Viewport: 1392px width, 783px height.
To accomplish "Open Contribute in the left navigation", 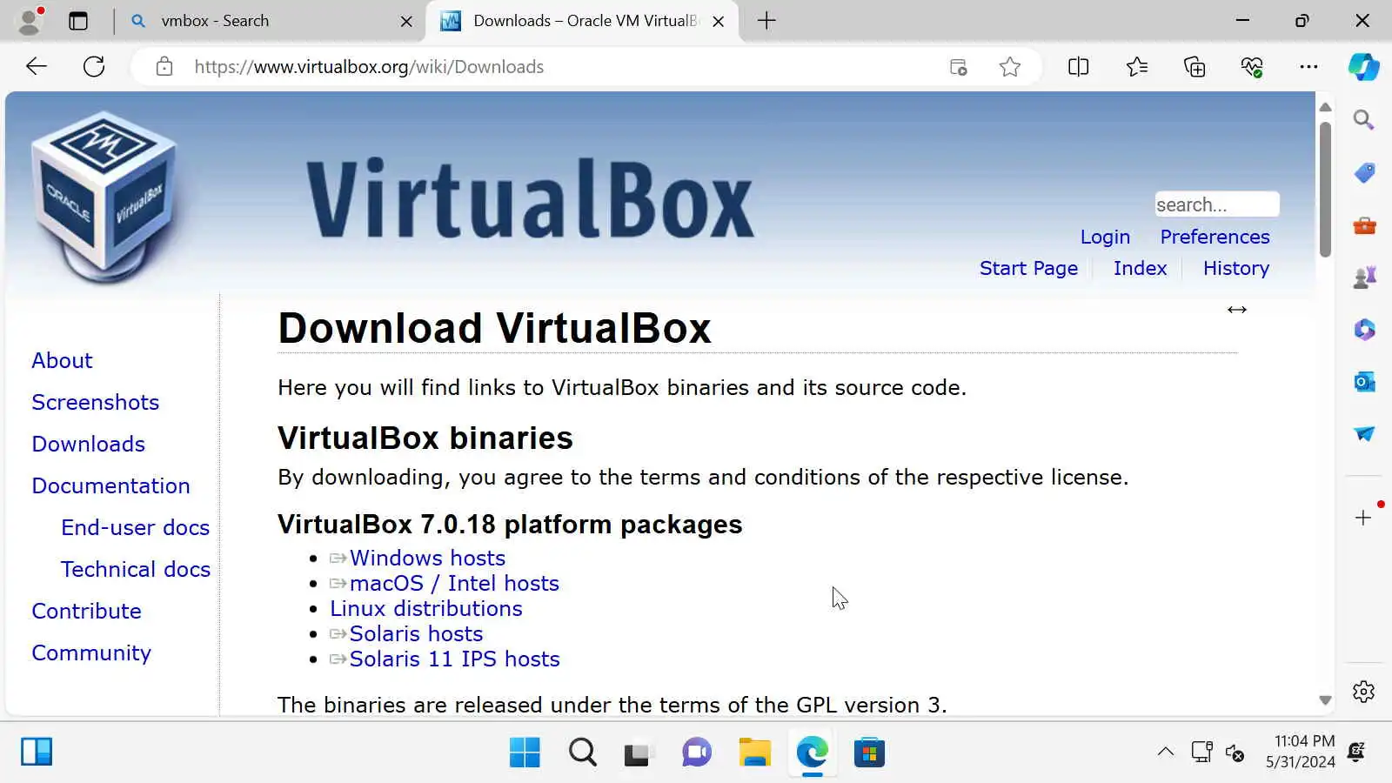I will click(x=86, y=611).
